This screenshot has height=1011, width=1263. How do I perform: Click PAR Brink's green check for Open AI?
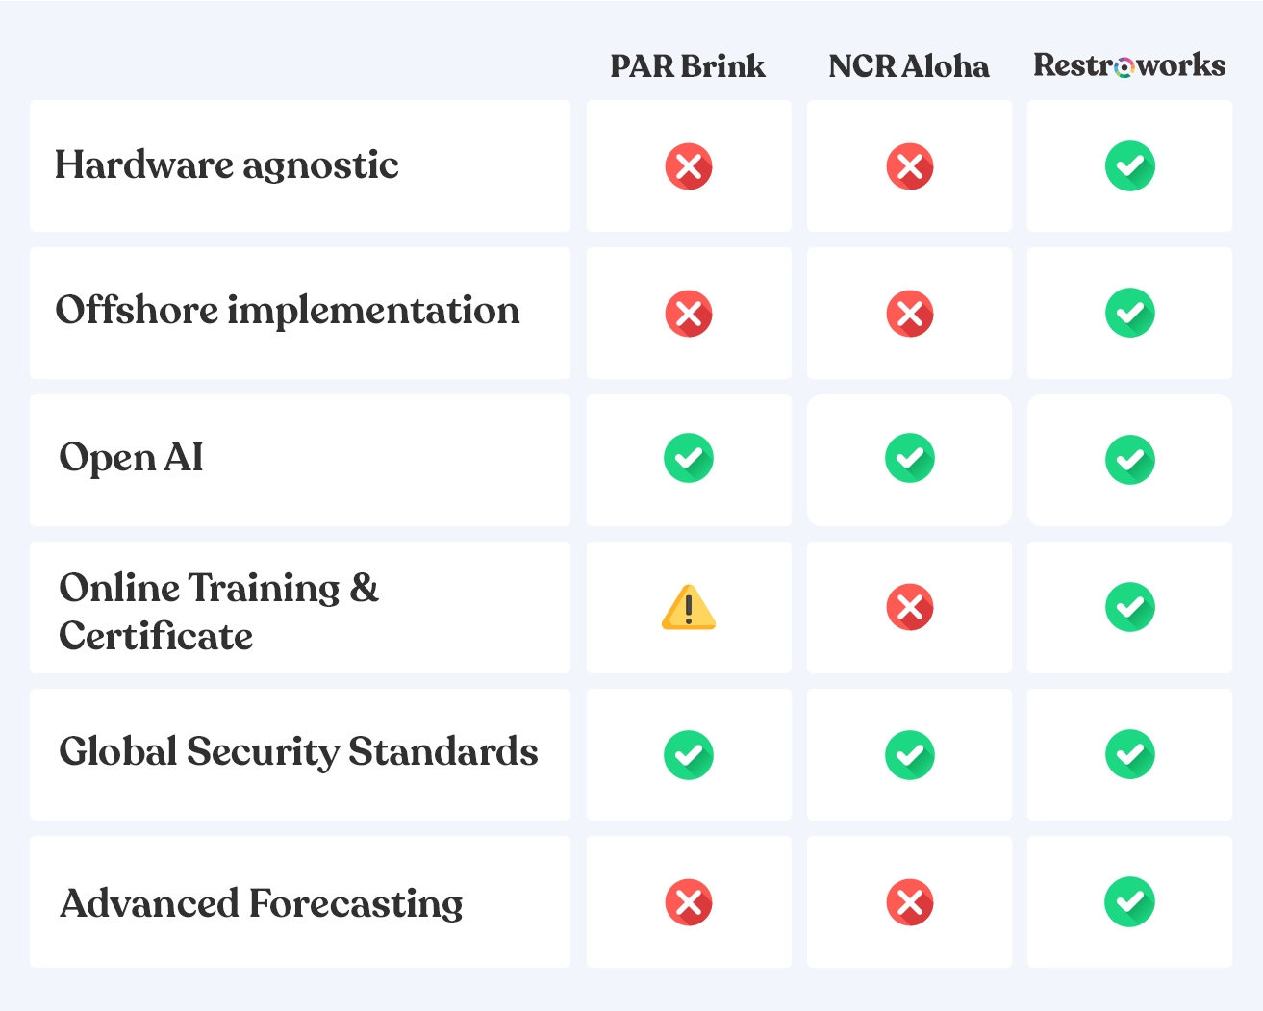coord(689,458)
